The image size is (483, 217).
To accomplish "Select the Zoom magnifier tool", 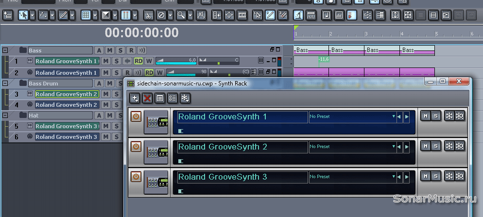I will click(181, 15).
